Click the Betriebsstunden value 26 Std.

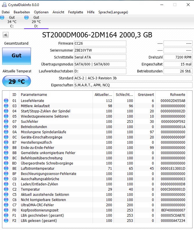pos(178,71)
